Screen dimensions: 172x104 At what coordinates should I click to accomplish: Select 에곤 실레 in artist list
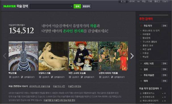click(x=147, y=49)
